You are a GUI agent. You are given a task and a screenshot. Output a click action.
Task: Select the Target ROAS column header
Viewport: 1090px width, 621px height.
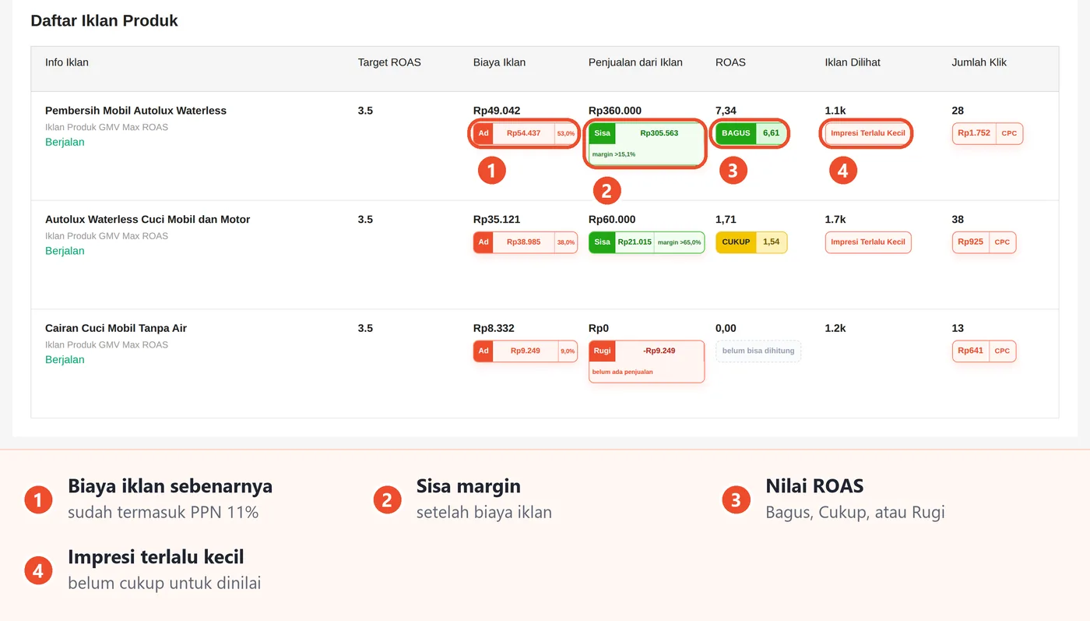coord(389,62)
